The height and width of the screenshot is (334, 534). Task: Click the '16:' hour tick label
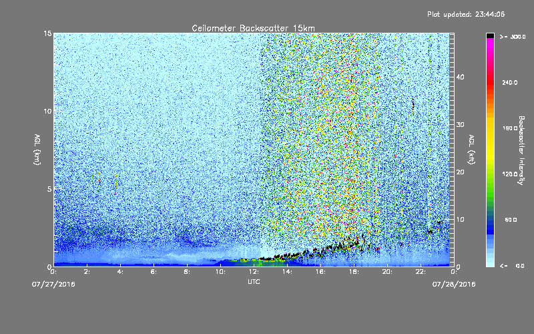[x=320, y=272]
